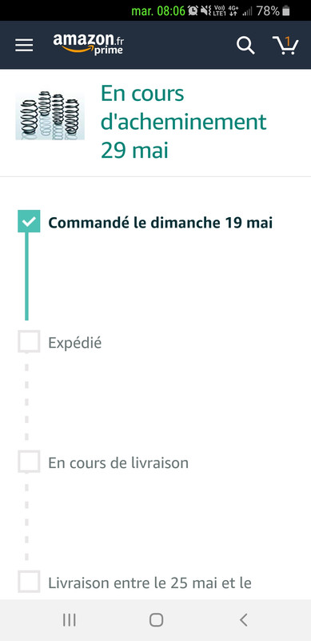This screenshot has height=641, width=311.
Task: Open the springs product thumbnail
Action: point(50,115)
